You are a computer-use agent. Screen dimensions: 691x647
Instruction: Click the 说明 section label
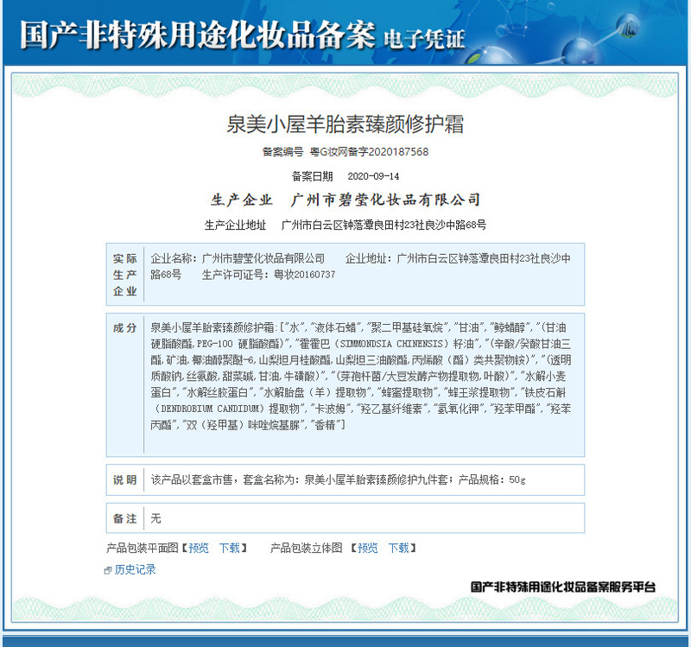point(124,479)
